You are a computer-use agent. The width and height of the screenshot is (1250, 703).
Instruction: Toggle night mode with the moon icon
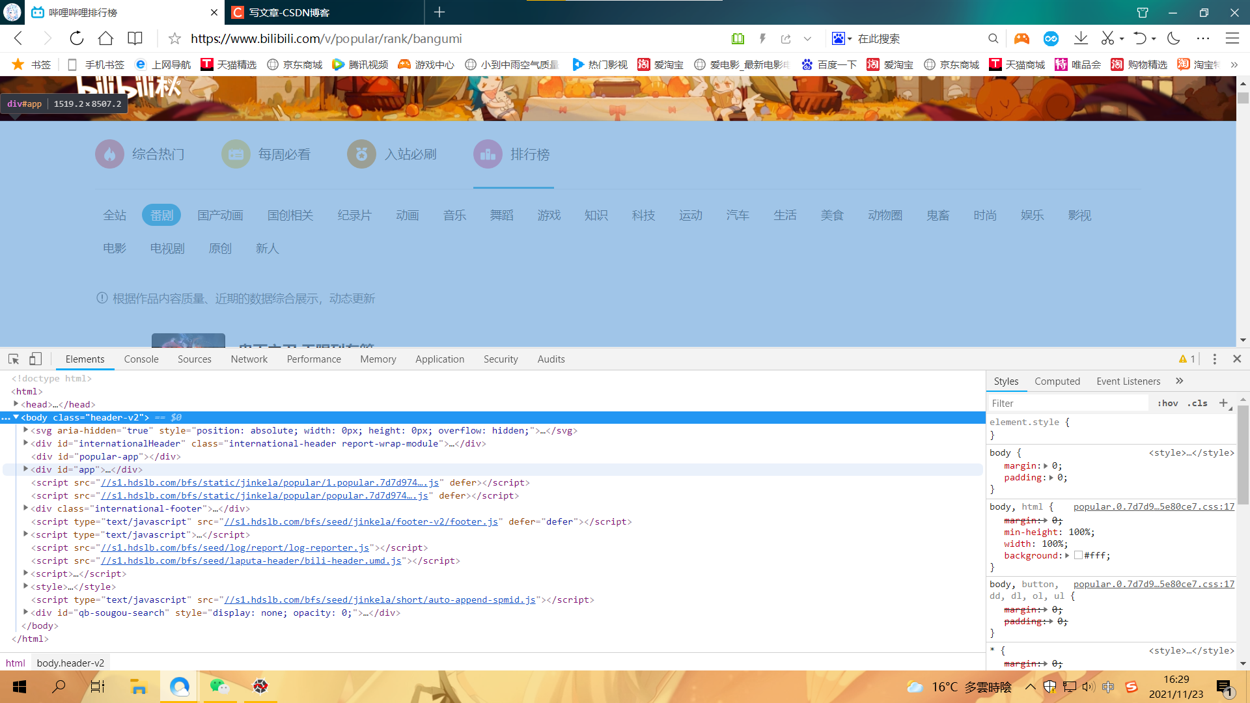click(1174, 38)
